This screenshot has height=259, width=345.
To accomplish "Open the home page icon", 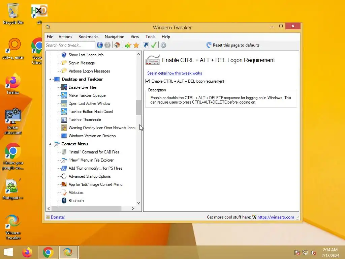I will pos(117,45).
